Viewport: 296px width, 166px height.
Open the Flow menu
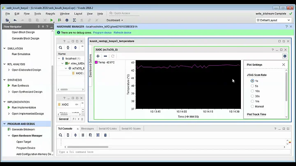(27, 14)
